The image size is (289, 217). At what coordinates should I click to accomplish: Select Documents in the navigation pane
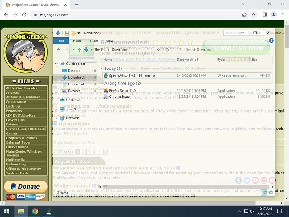click(x=76, y=84)
